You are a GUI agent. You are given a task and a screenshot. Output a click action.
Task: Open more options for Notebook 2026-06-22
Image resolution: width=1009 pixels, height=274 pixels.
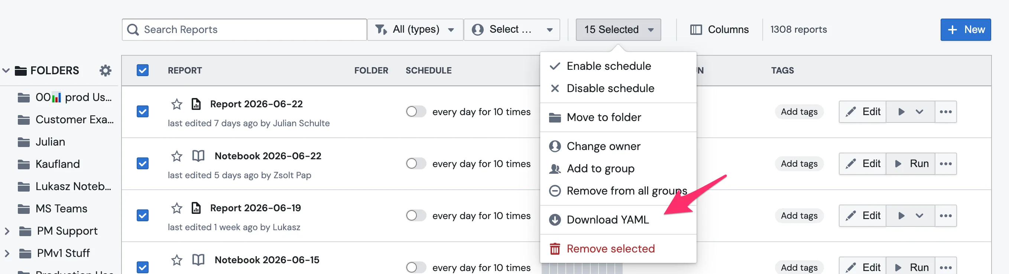(x=945, y=164)
